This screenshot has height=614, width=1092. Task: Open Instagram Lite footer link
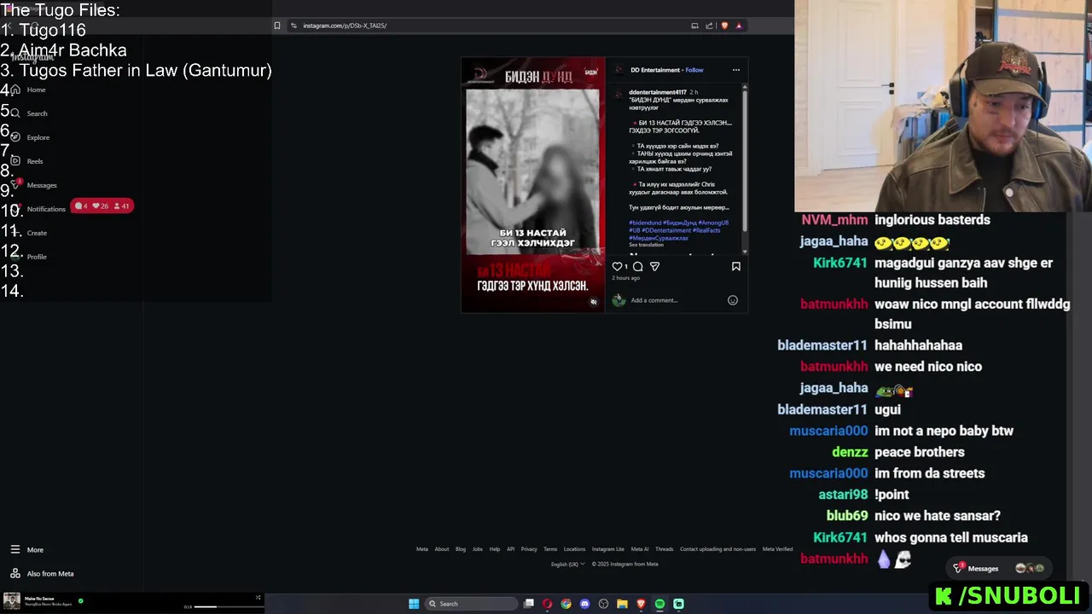pos(608,549)
